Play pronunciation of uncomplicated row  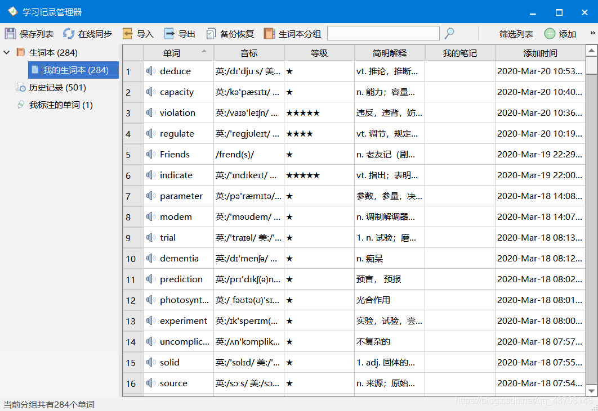(x=151, y=341)
